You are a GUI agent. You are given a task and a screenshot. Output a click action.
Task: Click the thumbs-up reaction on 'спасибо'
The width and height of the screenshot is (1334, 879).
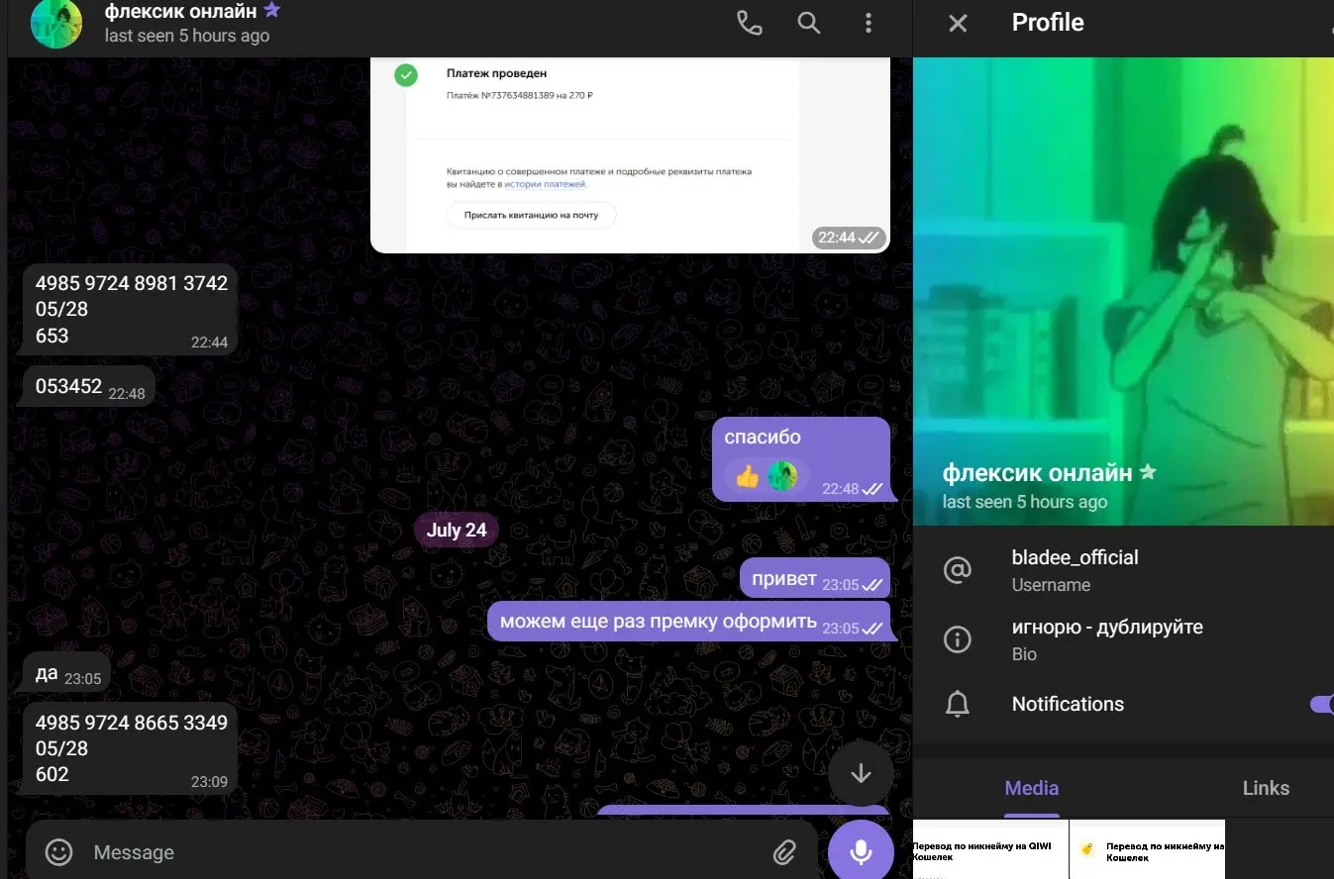(x=747, y=475)
